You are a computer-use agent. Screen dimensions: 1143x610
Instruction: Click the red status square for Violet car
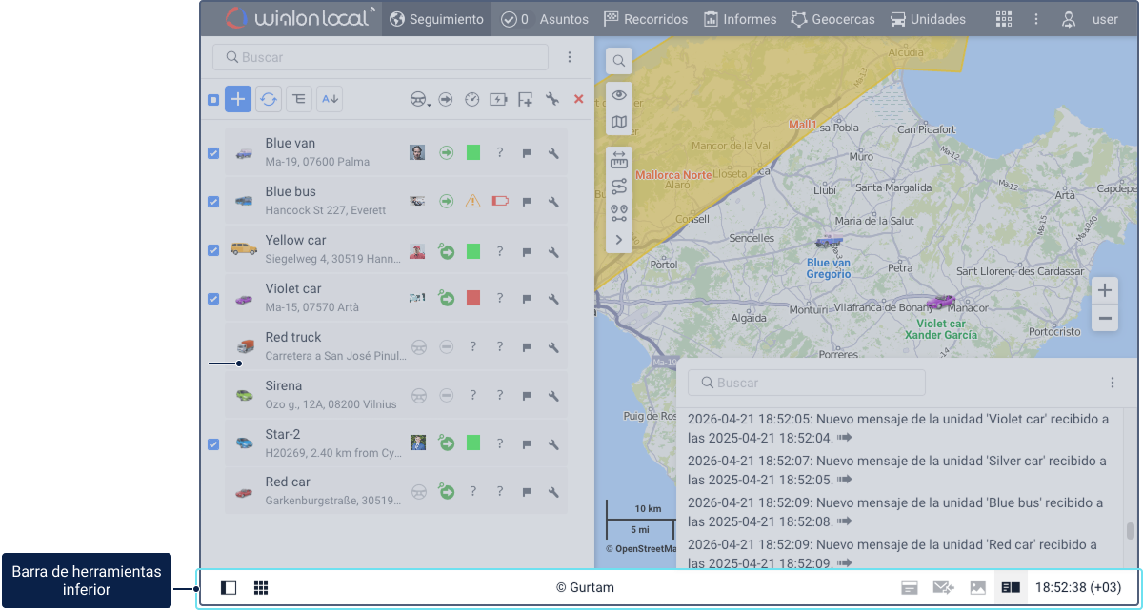473,298
